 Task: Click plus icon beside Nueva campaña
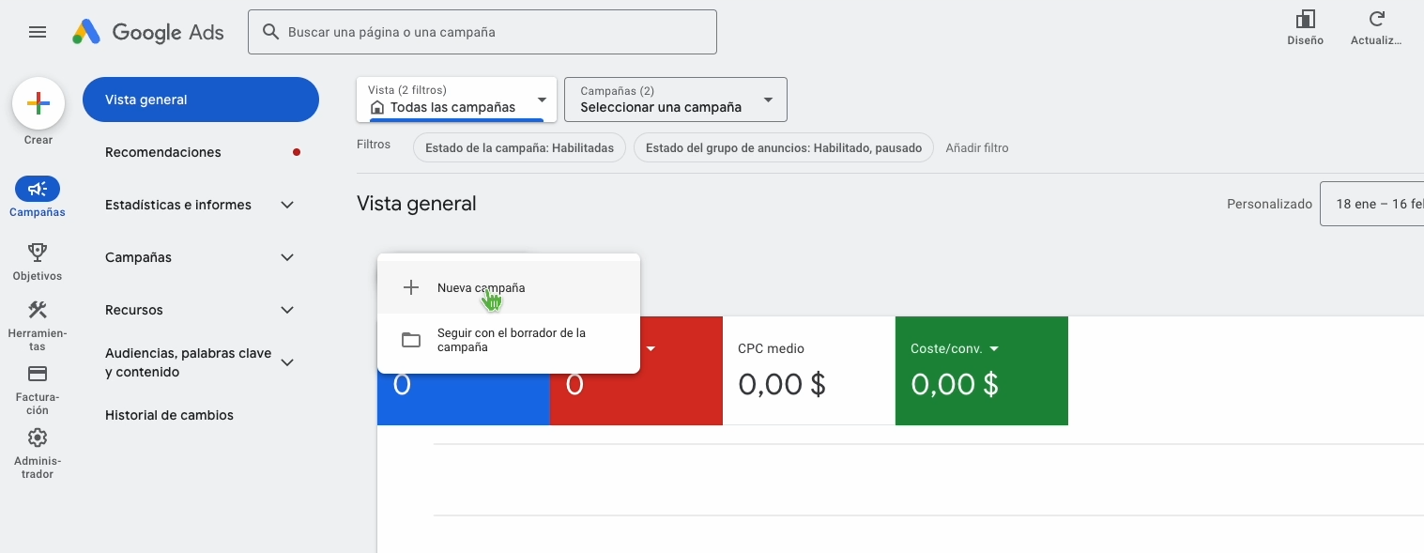pos(411,287)
